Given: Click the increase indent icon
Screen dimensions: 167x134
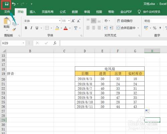Looking at the screenshot, I should click(x=112, y=28).
